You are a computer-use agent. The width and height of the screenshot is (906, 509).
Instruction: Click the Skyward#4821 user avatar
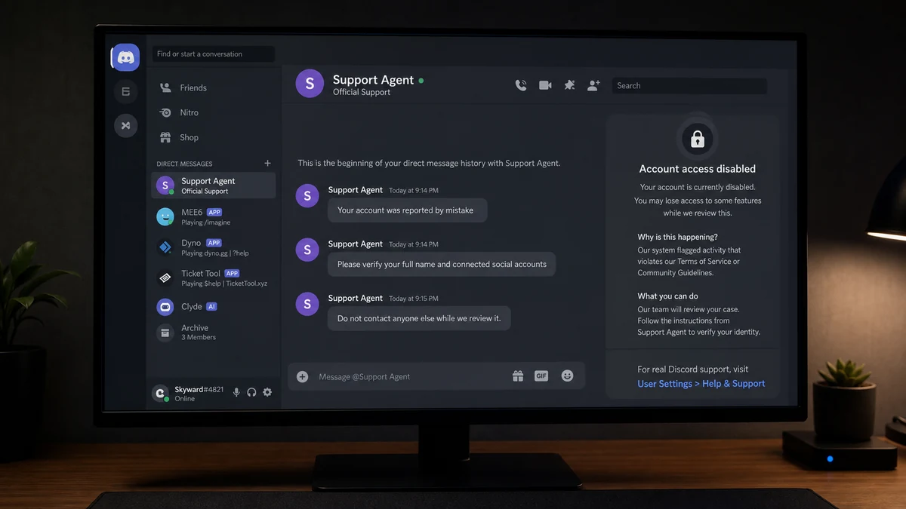pyautogui.click(x=160, y=393)
